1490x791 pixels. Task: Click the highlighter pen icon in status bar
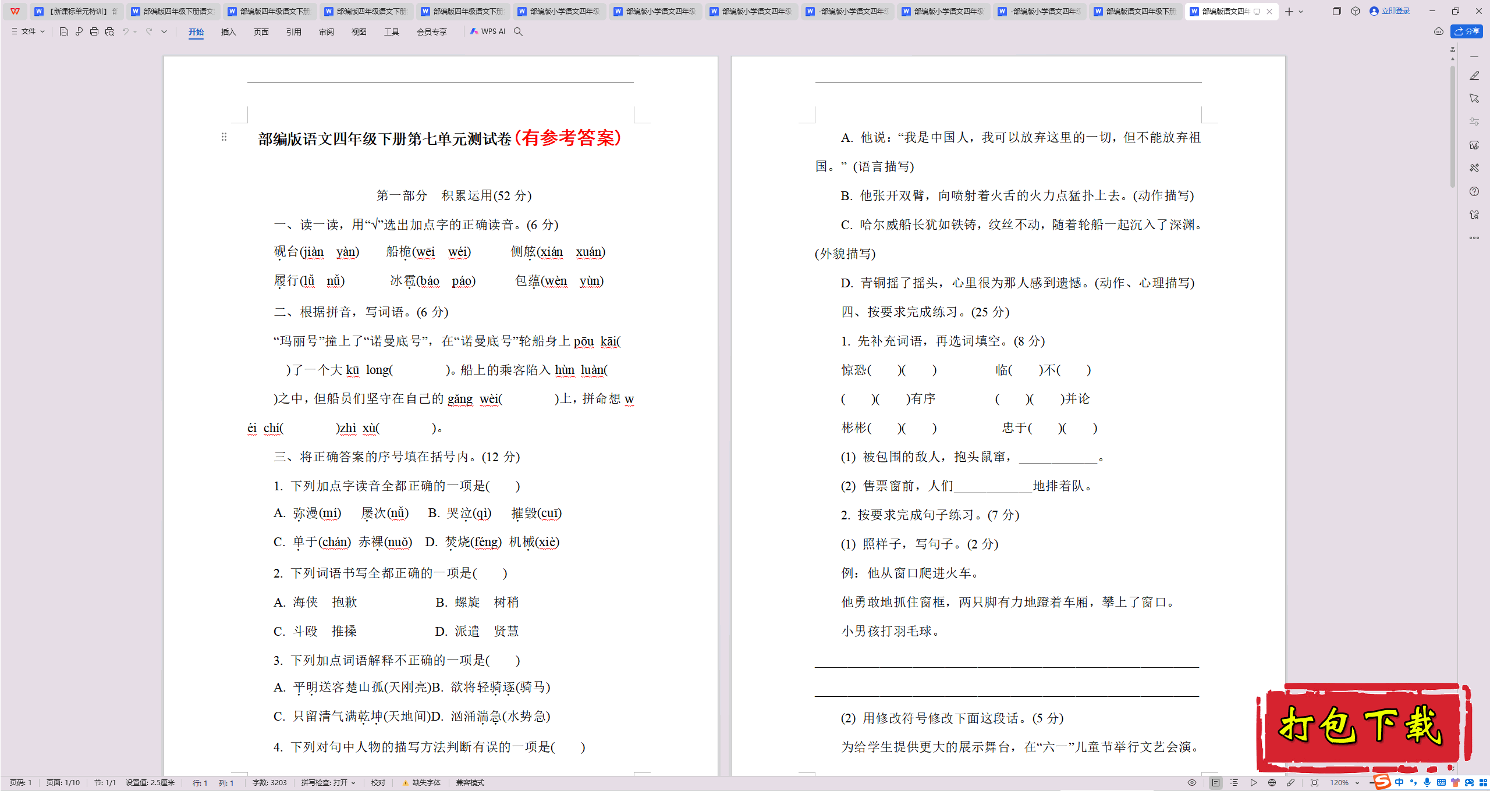(1291, 783)
